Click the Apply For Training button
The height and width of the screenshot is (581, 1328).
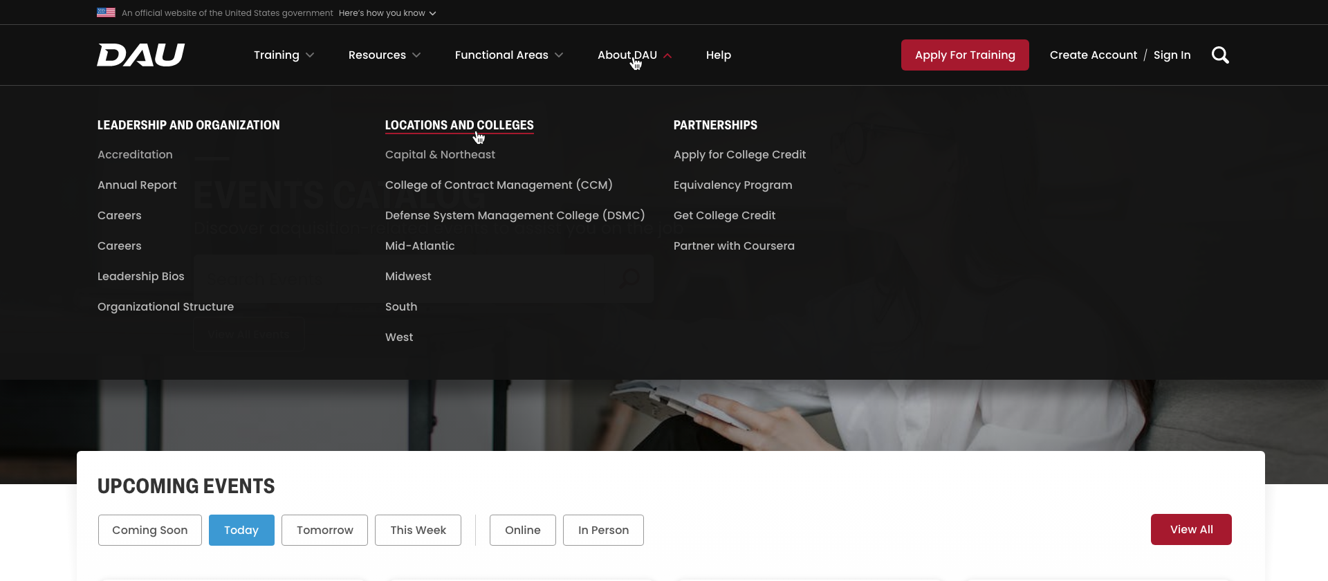965,55
